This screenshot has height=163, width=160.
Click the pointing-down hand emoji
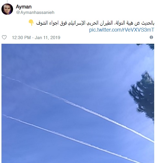31,23
